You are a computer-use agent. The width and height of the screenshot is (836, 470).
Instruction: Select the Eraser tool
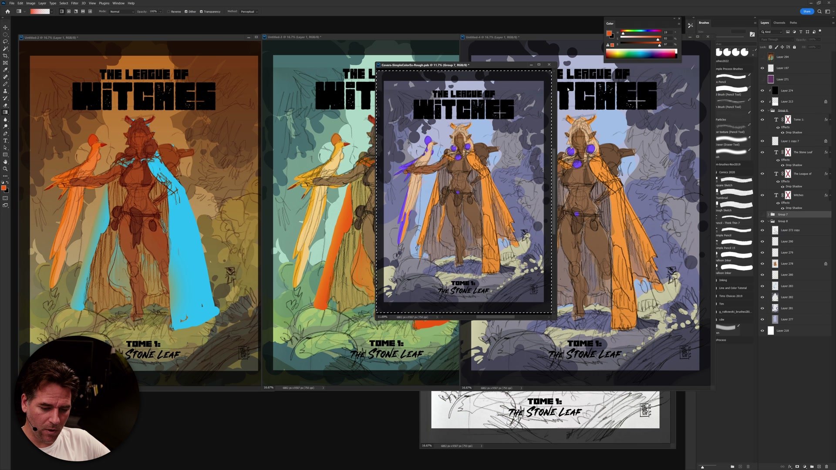(5, 105)
